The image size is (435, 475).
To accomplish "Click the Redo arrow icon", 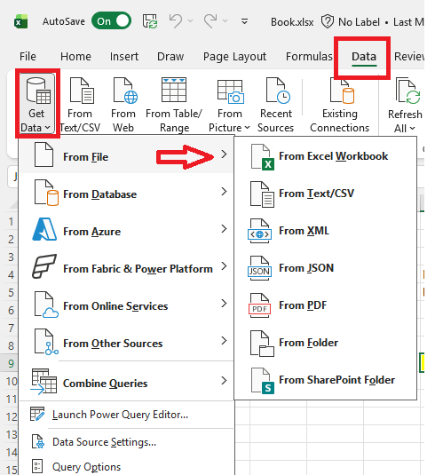I will coord(210,21).
